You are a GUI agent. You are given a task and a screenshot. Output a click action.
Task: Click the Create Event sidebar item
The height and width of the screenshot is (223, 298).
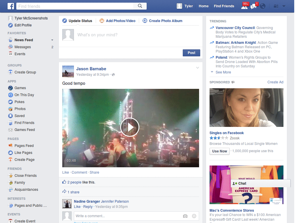coord(25,221)
